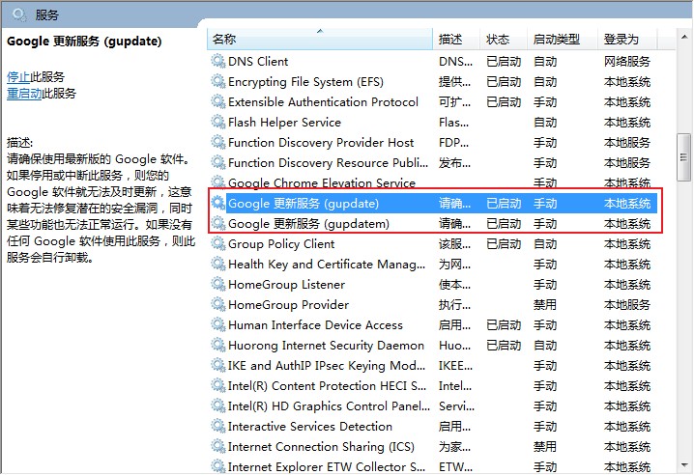694x475 pixels.
Task: Click the gear icon of Human Interface Device Access
Action: tap(218, 325)
